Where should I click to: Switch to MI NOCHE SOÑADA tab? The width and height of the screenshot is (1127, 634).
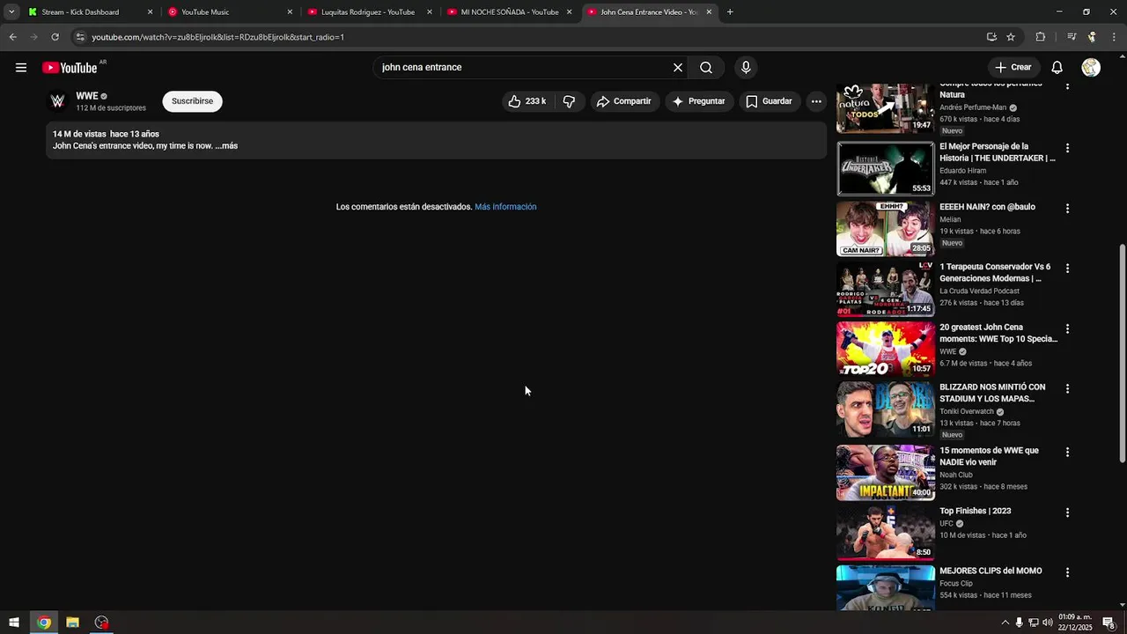(510, 12)
